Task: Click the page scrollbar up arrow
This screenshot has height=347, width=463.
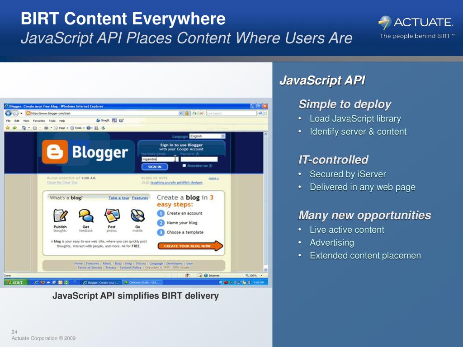Action: pyautogui.click(x=265, y=135)
